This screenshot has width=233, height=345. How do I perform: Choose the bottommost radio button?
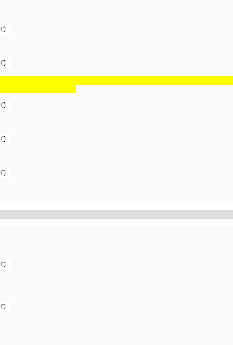tap(4, 307)
